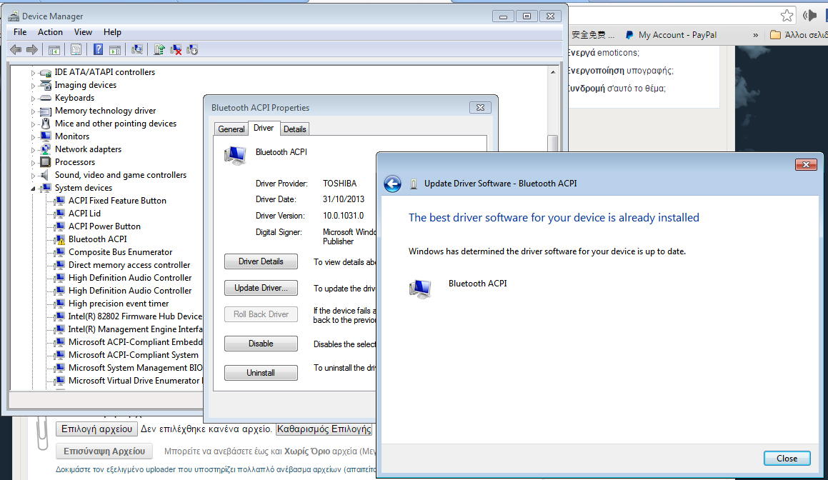Click the Καθαρισμός Επιλογής button
Viewport: 828px width, 480px height.
tap(324, 429)
